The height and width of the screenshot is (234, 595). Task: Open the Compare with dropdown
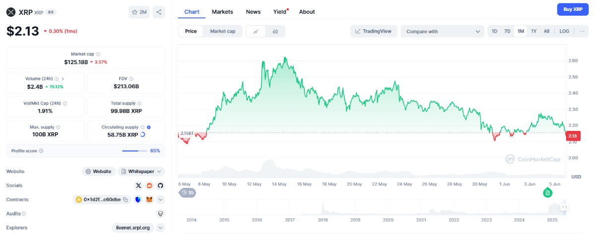pos(442,31)
